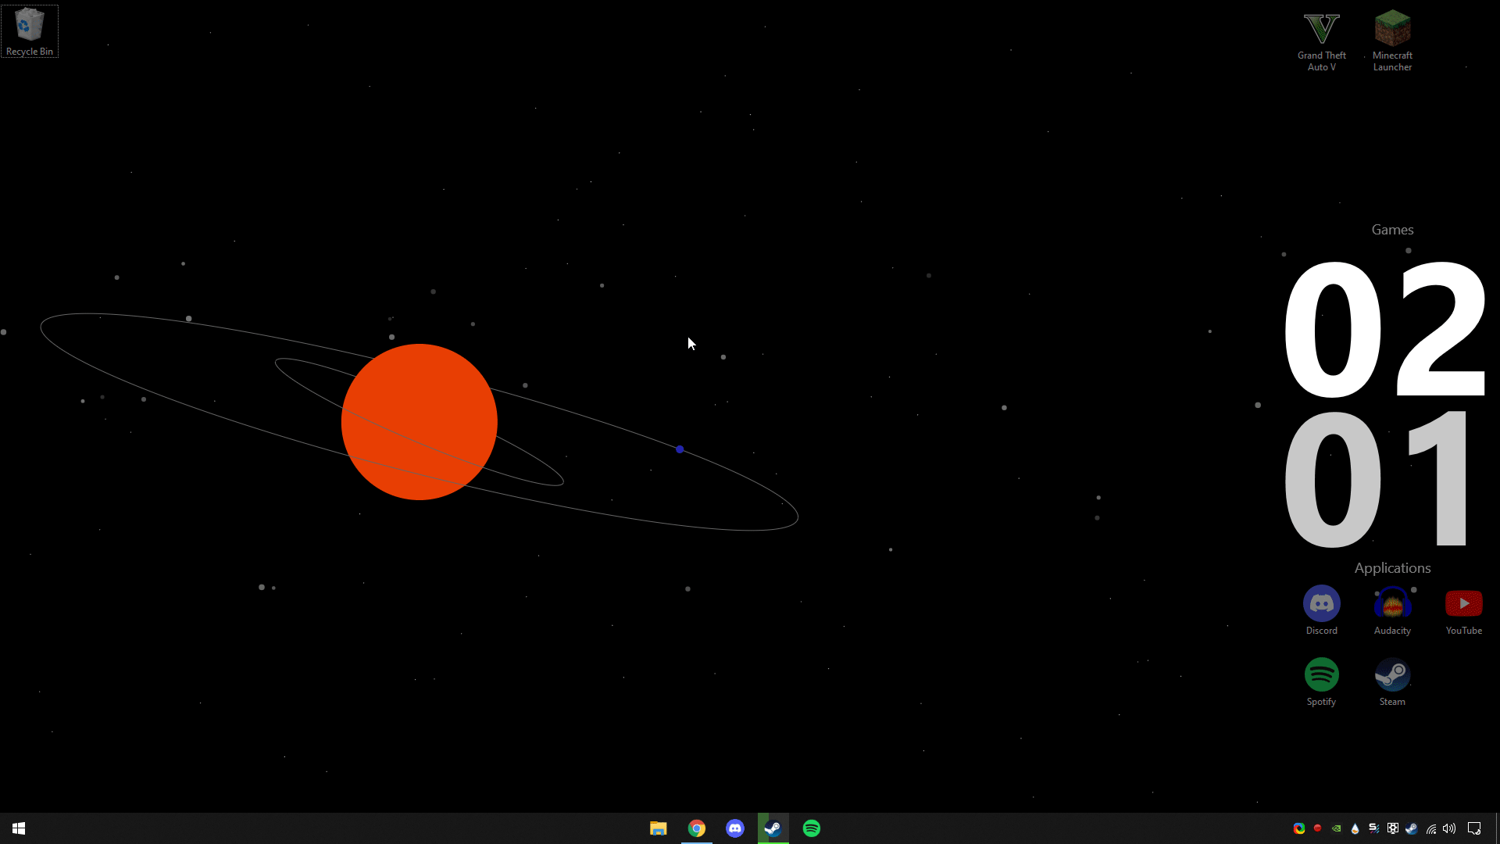This screenshot has height=844, width=1500.
Task: Start Spotify from the Applications widget
Action: coord(1321,675)
